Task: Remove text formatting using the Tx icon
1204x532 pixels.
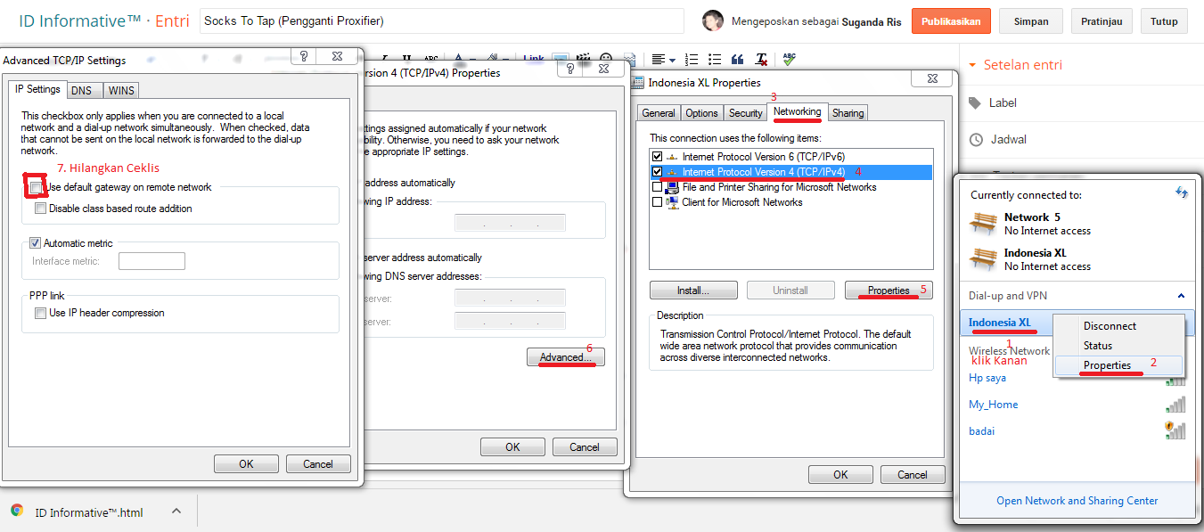Action: (x=762, y=60)
